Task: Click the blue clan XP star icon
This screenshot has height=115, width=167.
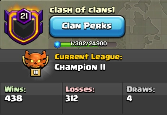Action: coord(57,45)
